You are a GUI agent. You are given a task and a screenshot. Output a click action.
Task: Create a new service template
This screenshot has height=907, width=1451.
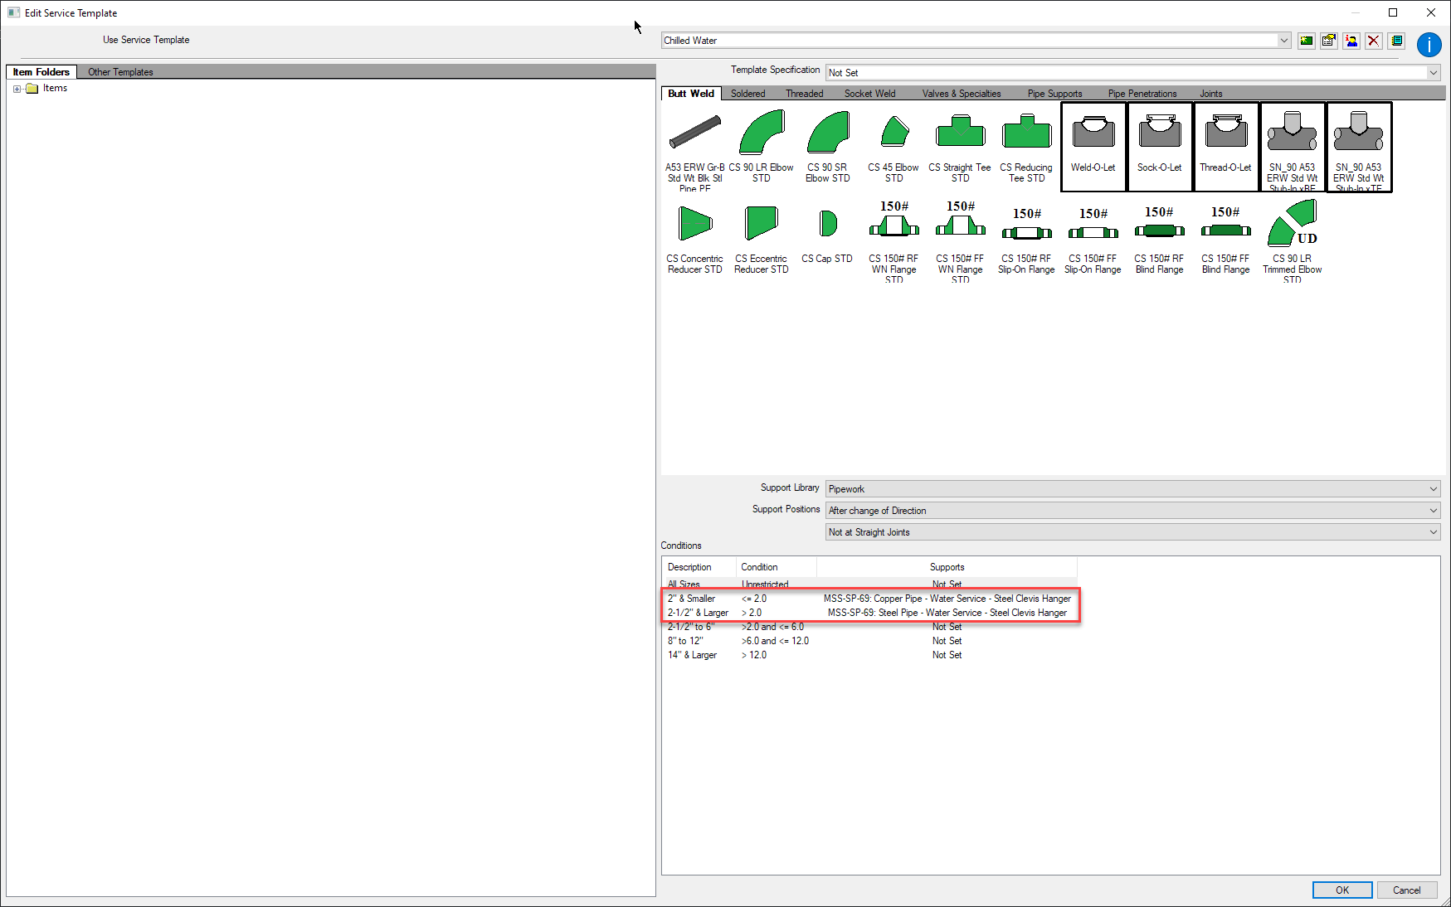pyautogui.click(x=1307, y=40)
